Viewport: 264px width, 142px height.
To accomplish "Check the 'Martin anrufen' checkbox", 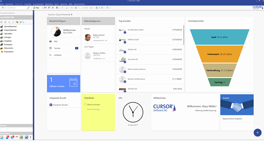I will (85, 104).
